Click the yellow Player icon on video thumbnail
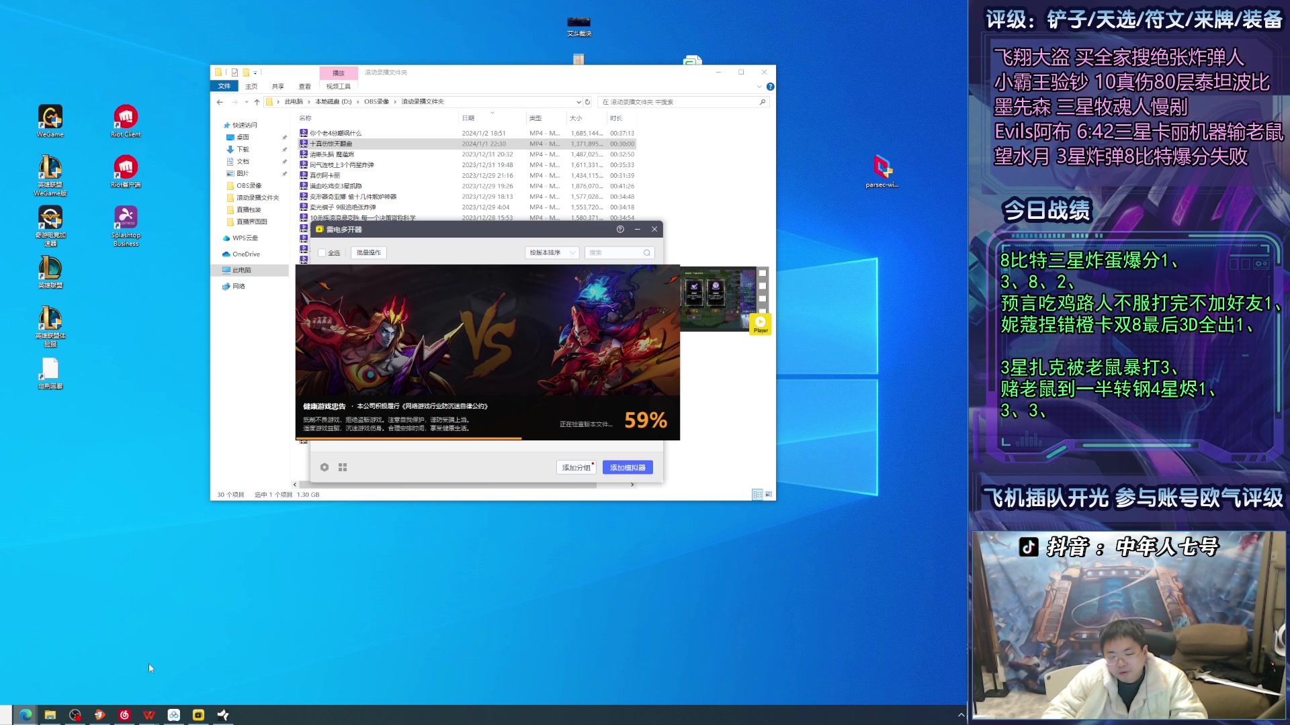 point(761,324)
